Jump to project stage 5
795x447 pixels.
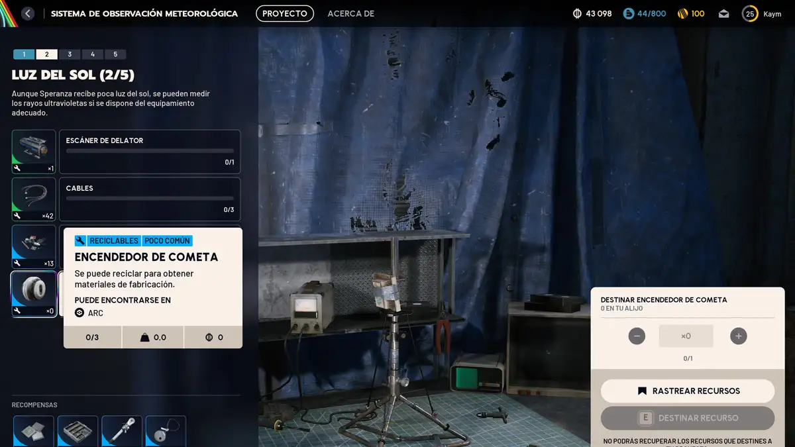(x=115, y=54)
